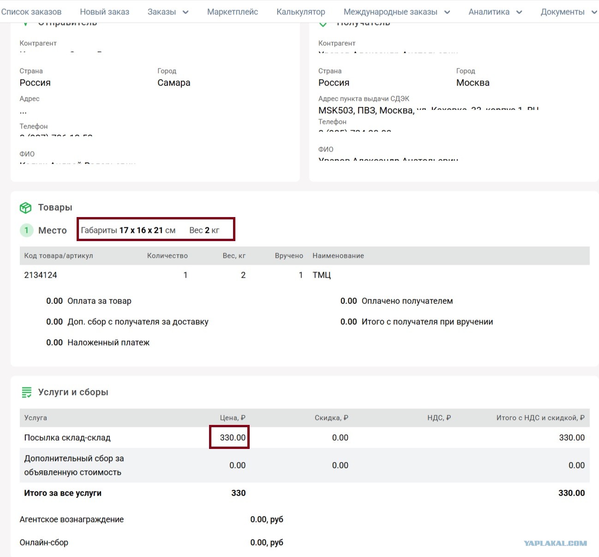599x557 pixels.
Task: Click the Итого за все услуги label
Action: click(63, 493)
